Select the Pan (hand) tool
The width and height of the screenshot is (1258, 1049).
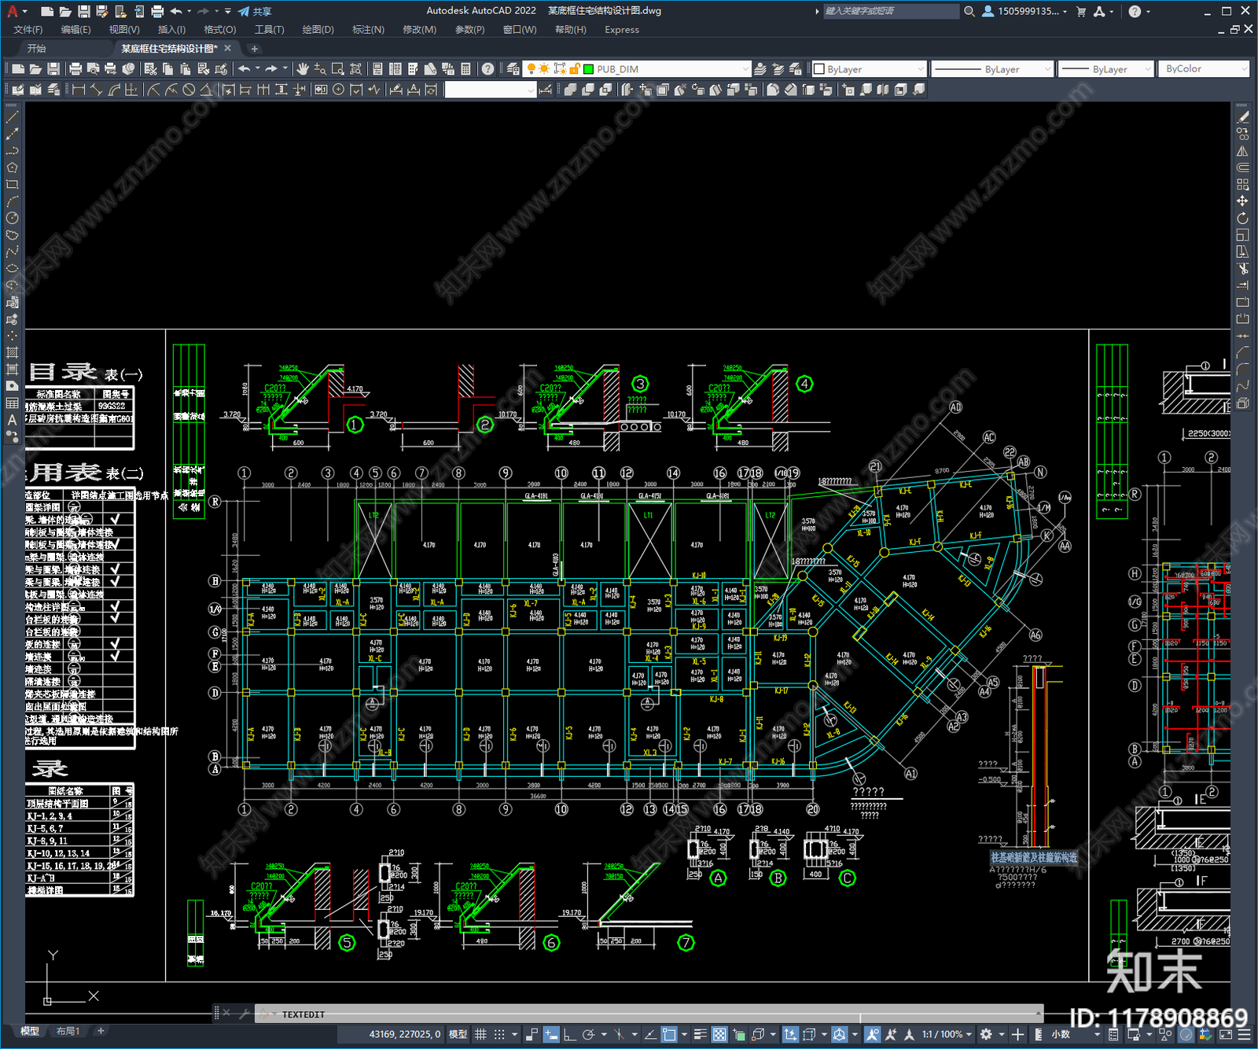click(303, 69)
